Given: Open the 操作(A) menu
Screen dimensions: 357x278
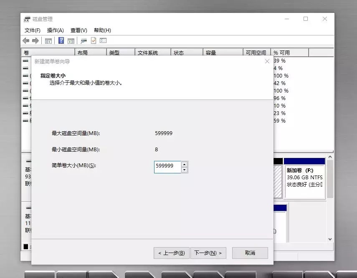Looking at the screenshot, I should [x=56, y=30].
